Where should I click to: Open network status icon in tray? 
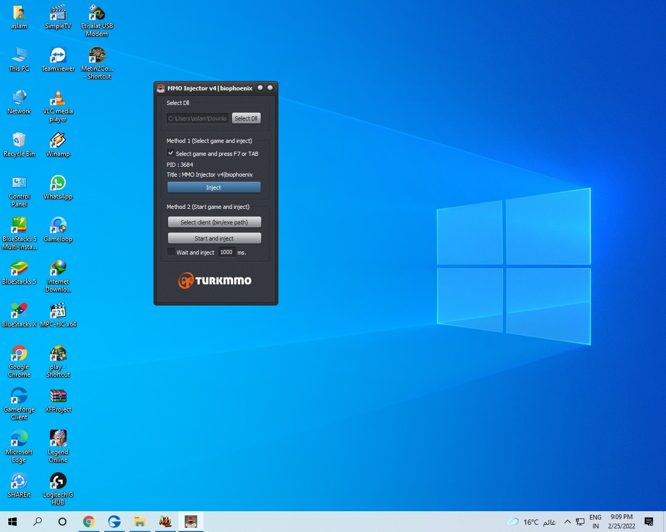click(580, 522)
